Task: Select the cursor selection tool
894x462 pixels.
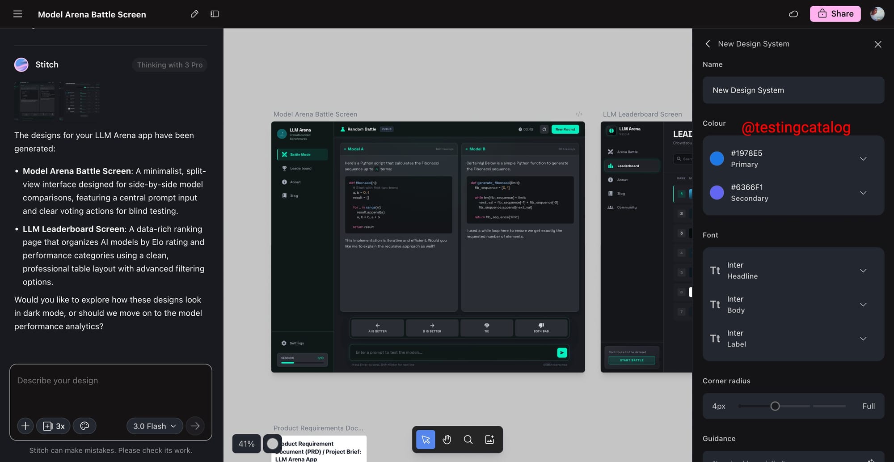Action: (426, 440)
